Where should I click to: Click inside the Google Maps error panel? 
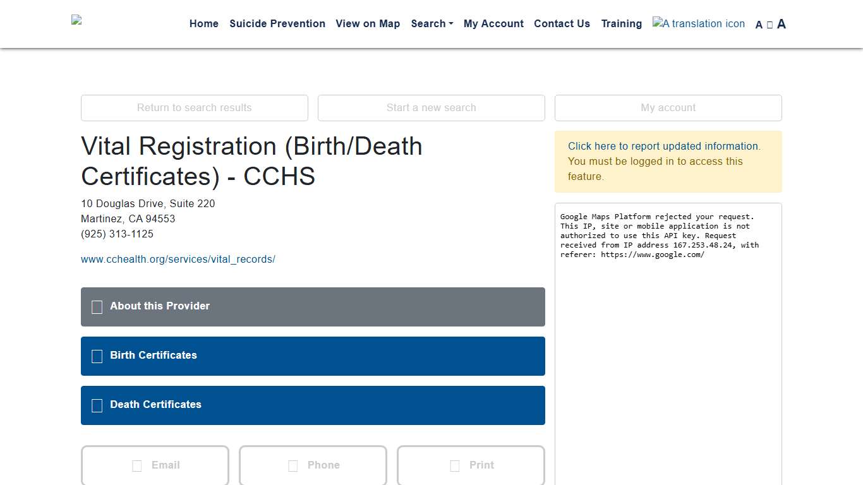668,354
